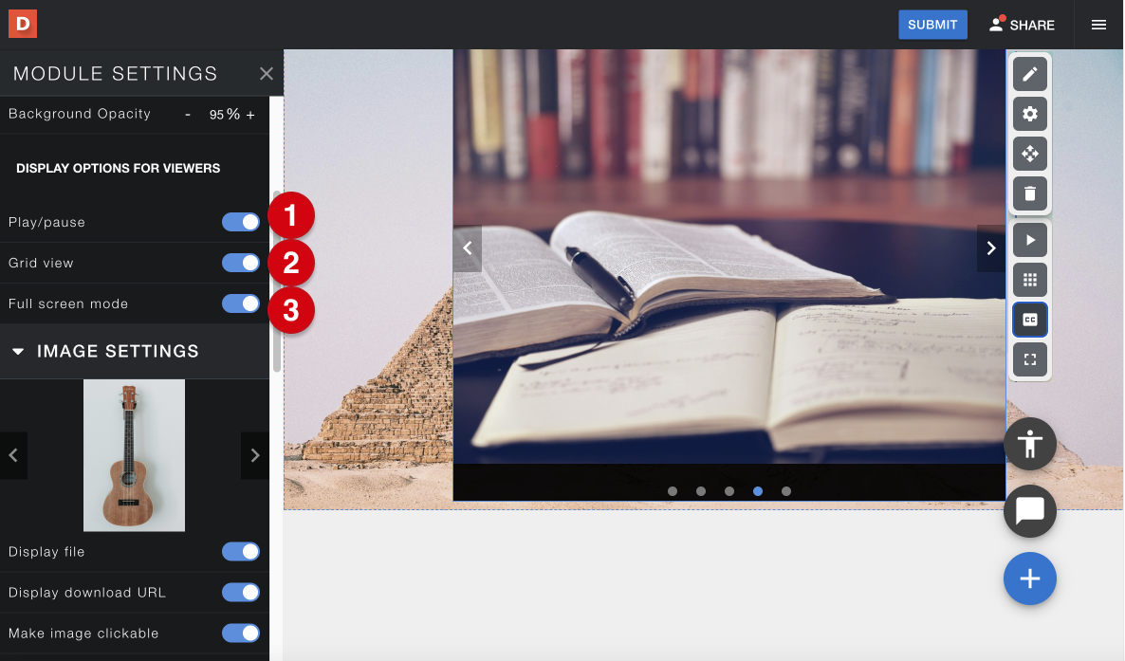Toggle the Play/pause switch
The image size is (1125, 661).
[x=240, y=222]
